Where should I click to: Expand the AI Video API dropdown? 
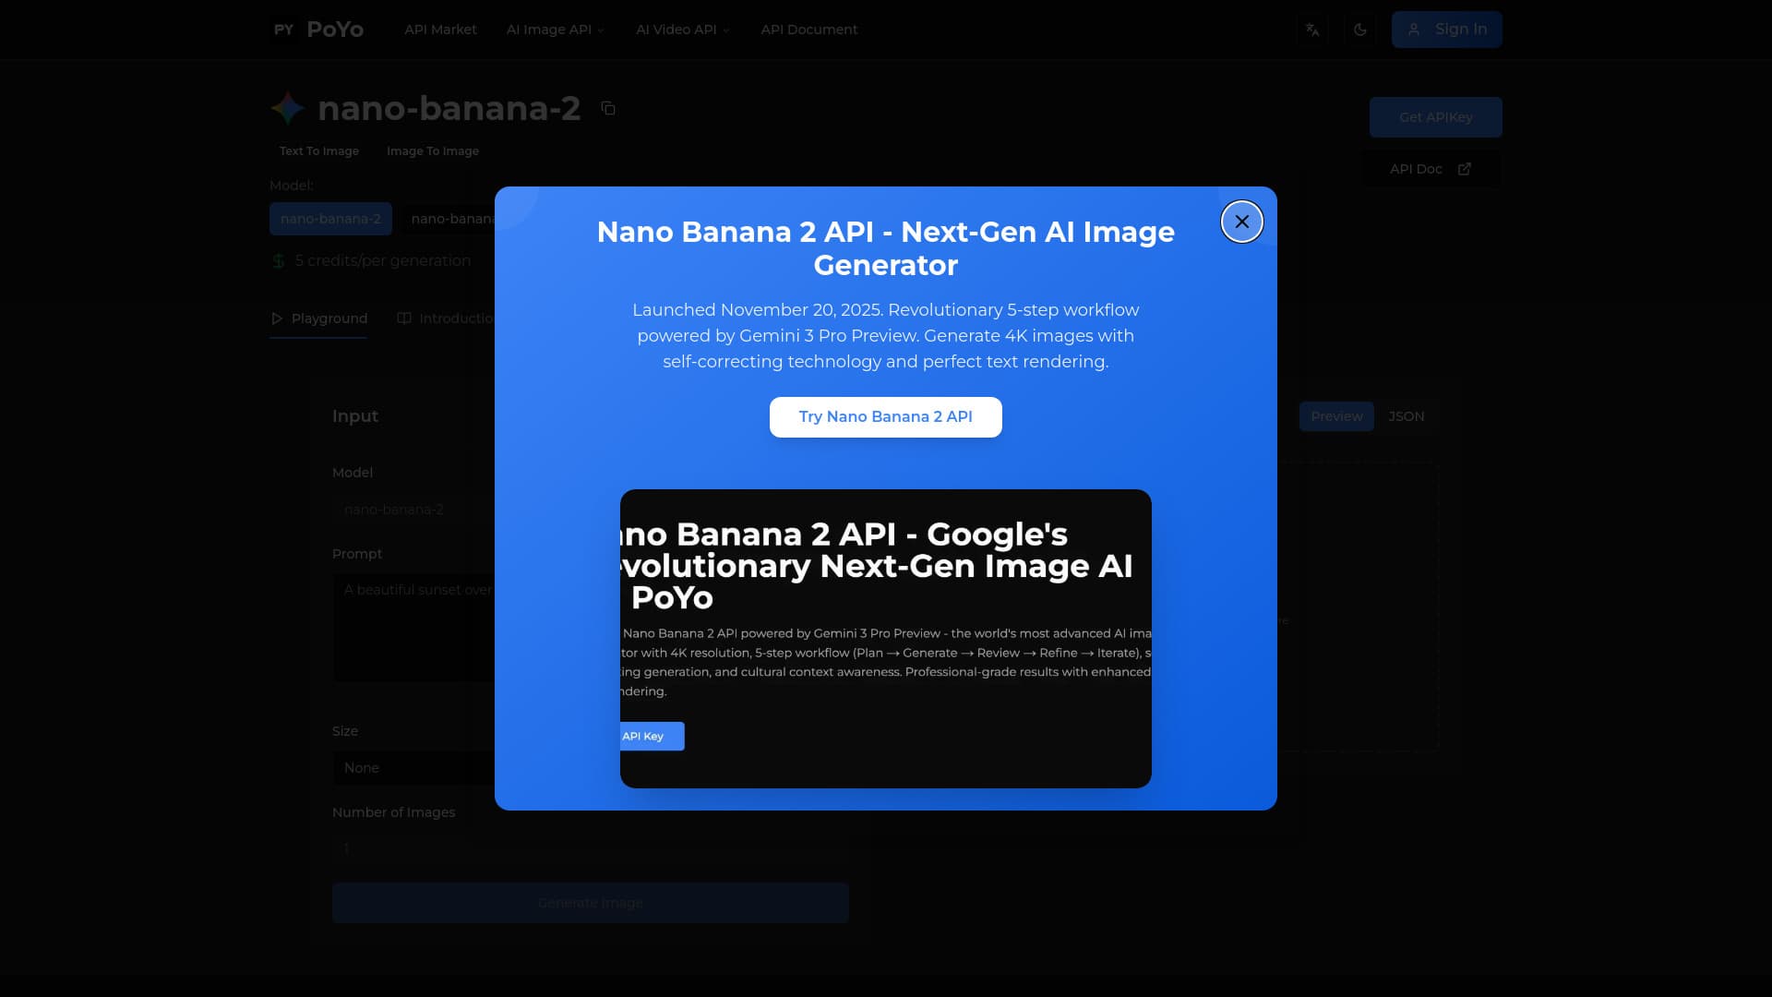681,29
